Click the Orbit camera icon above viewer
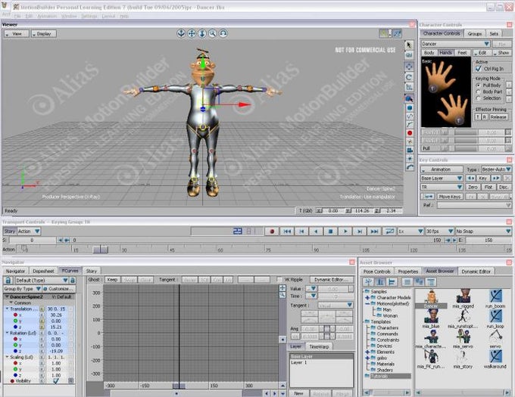This screenshot has height=397, width=515. (x=181, y=33)
